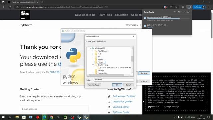Select Windows (C:) drive in tree
The image size is (213, 120).
100,48
